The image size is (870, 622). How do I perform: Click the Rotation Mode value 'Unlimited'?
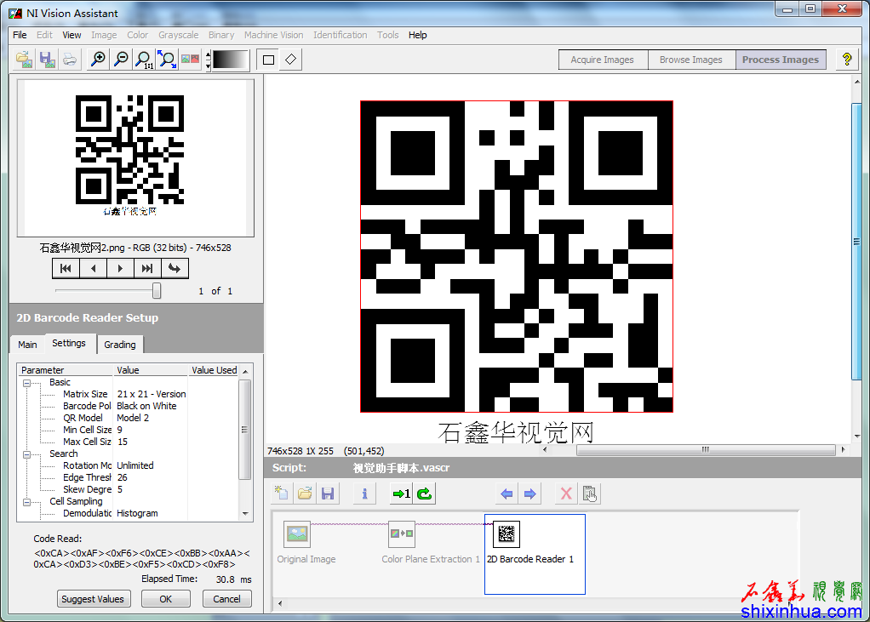tap(135, 465)
